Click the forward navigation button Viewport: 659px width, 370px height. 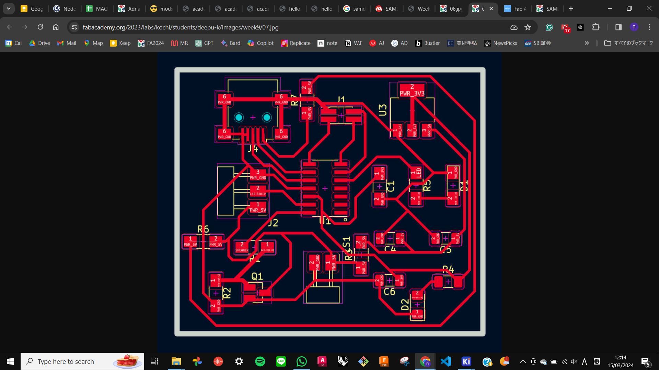tap(24, 27)
